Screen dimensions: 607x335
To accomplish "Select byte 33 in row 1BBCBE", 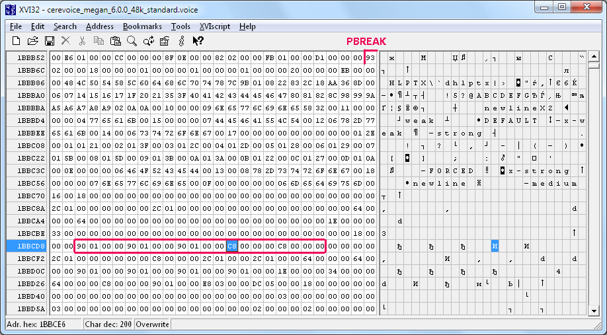I will (x=56, y=234).
